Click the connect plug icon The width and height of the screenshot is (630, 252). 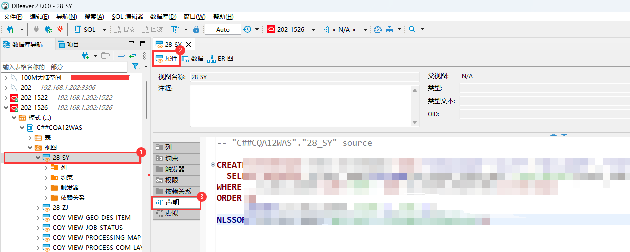pos(36,29)
